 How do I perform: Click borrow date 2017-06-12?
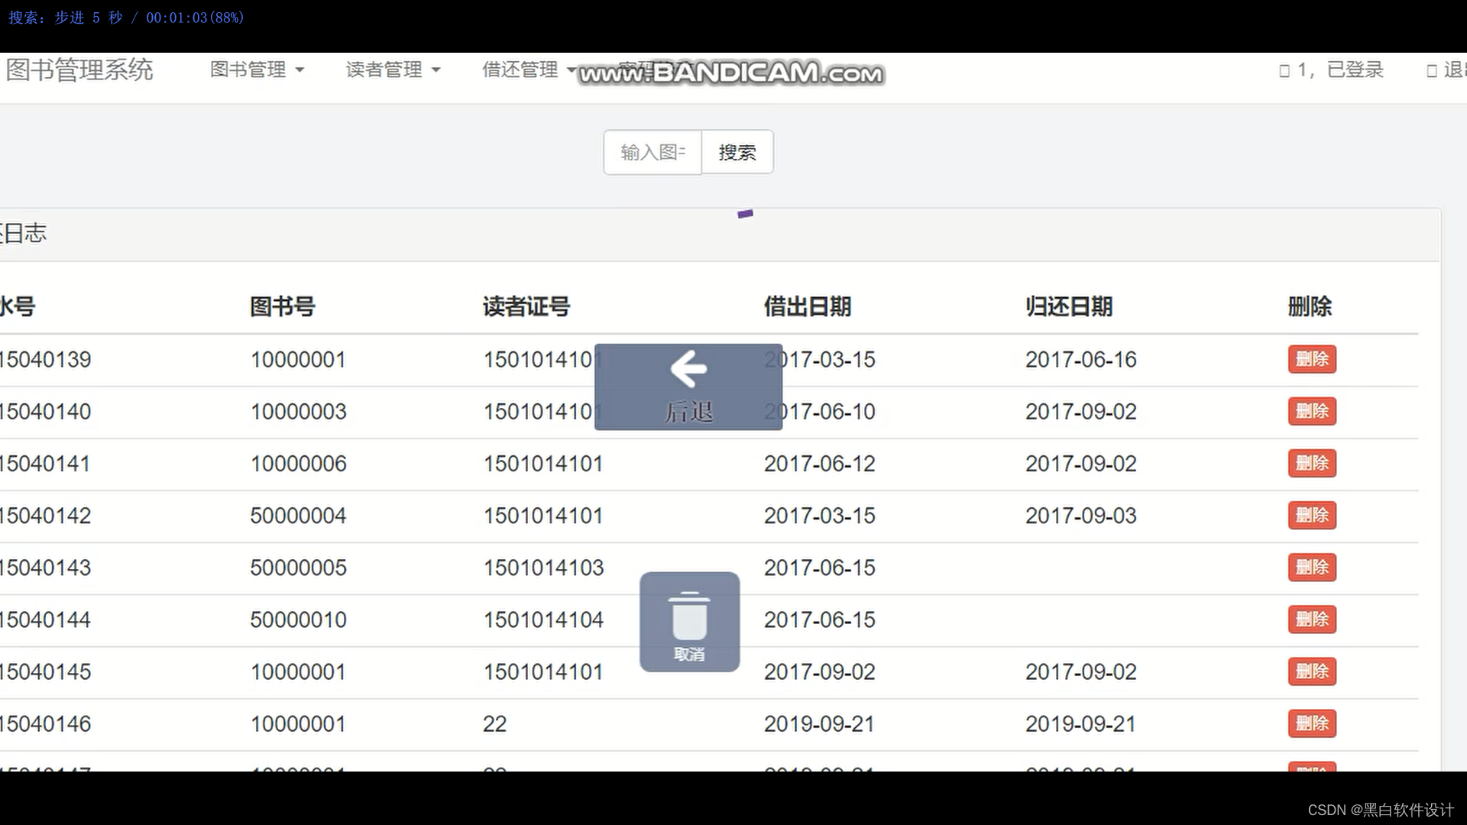pos(820,464)
